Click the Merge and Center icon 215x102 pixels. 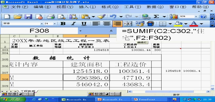click(128, 24)
